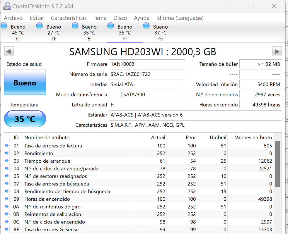
Task: Open the Idioma (Language) menu
Action: click(x=180, y=18)
